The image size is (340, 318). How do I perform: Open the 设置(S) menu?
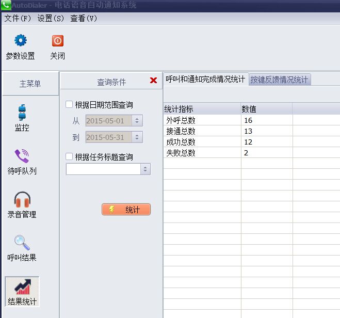51,18
